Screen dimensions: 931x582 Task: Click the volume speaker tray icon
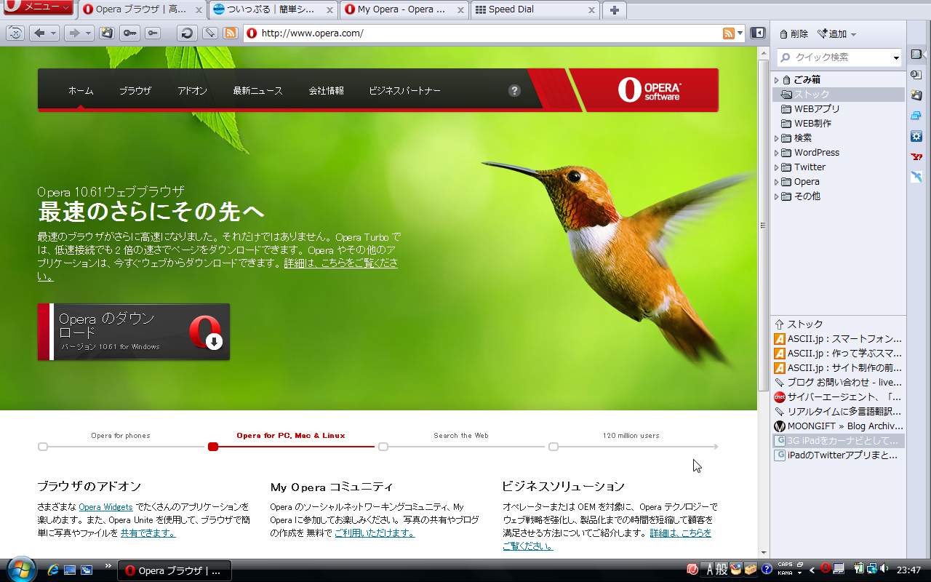coord(884,568)
